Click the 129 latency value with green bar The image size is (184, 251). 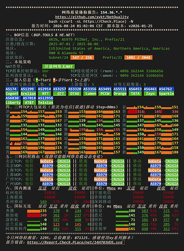82,120
